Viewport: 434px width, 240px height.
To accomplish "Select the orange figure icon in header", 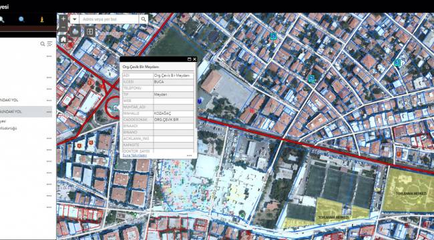I will click(x=42, y=19).
